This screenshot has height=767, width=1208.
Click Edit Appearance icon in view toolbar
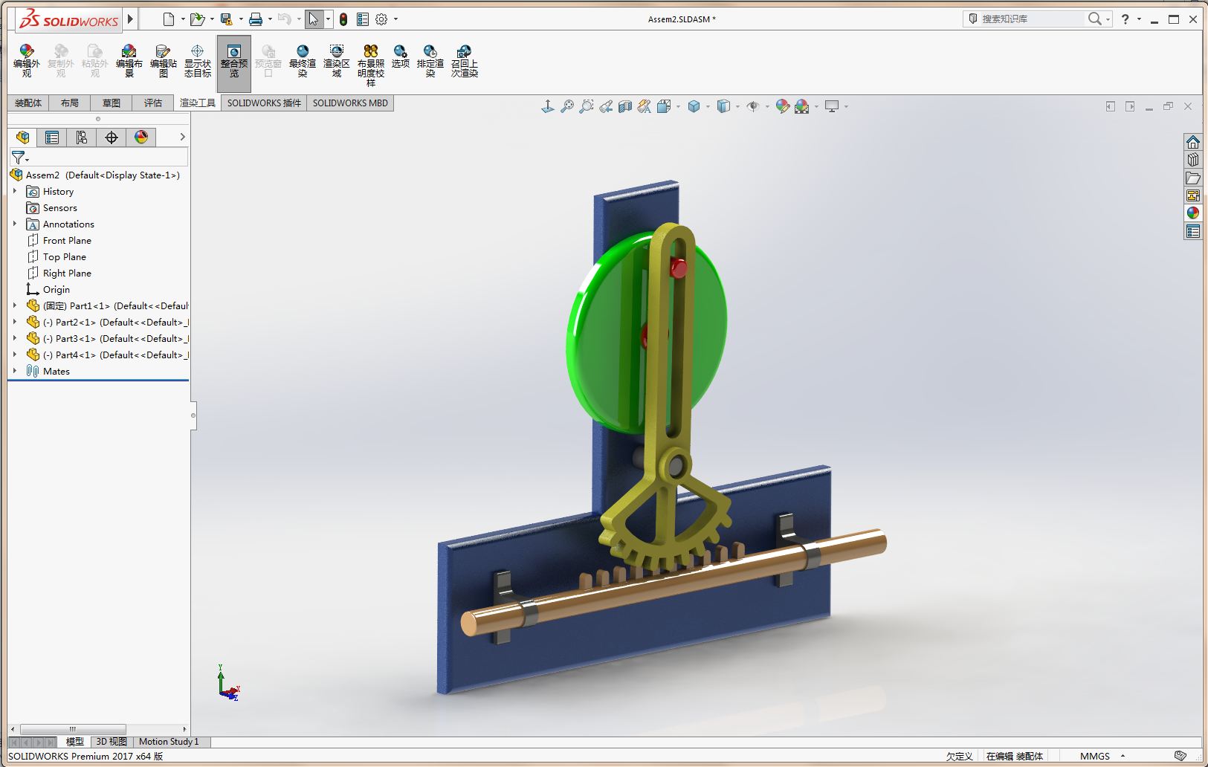[x=782, y=106]
